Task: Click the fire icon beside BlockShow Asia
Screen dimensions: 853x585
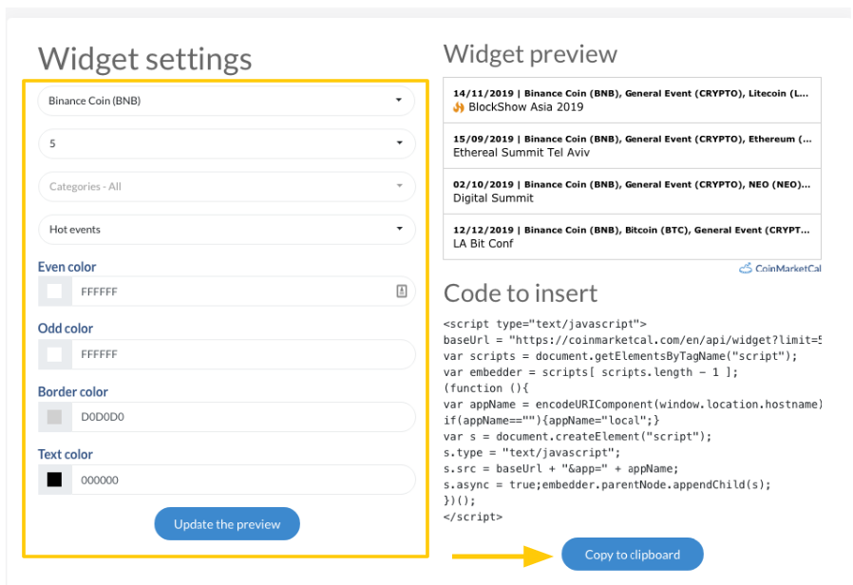Action: (459, 107)
